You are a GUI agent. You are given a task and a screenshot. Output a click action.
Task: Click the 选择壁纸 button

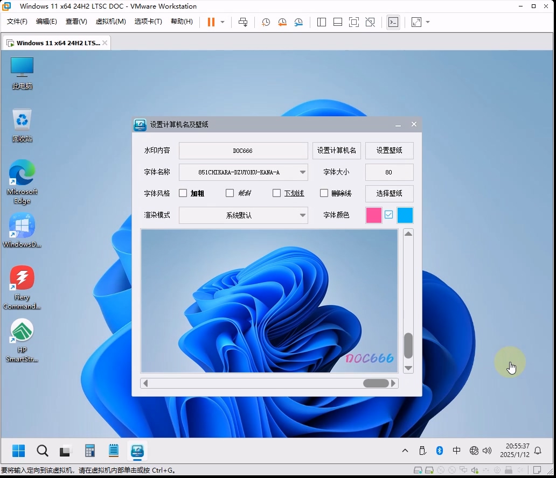coord(390,193)
